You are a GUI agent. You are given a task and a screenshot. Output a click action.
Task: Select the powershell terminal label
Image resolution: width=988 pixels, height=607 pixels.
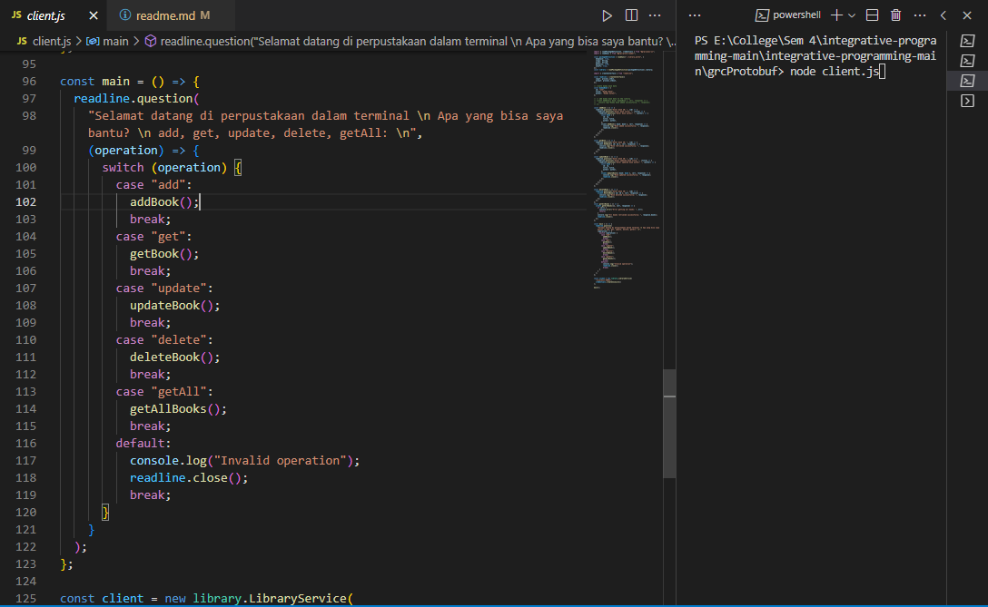(796, 15)
